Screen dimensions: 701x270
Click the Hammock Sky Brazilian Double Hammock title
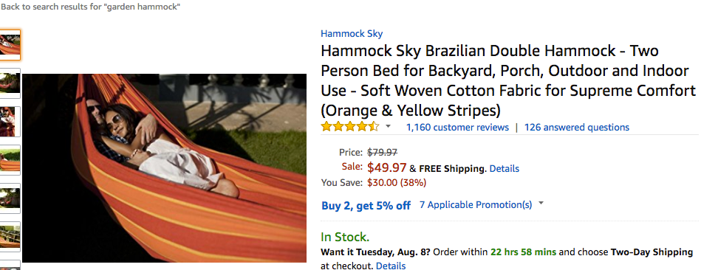(x=508, y=80)
